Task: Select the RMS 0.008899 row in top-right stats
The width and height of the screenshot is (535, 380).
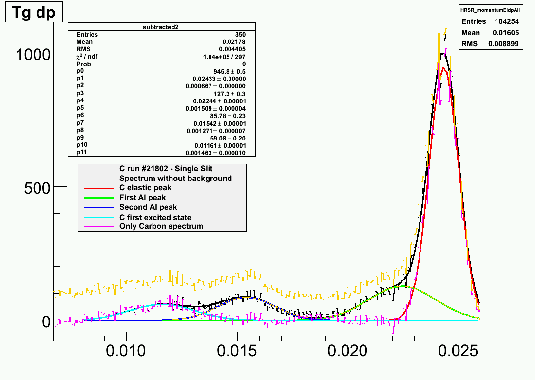Action: 491,43
